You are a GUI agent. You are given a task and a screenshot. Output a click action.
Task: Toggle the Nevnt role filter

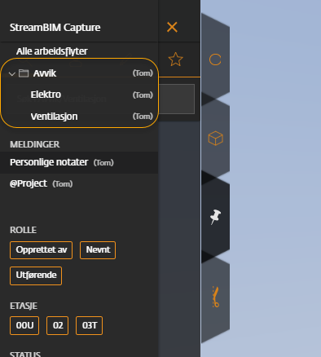click(x=98, y=250)
